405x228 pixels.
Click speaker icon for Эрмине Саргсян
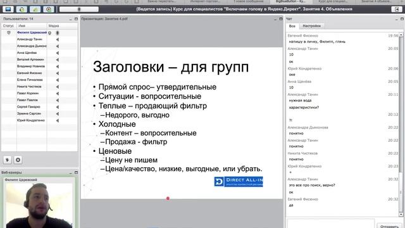[58, 114]
